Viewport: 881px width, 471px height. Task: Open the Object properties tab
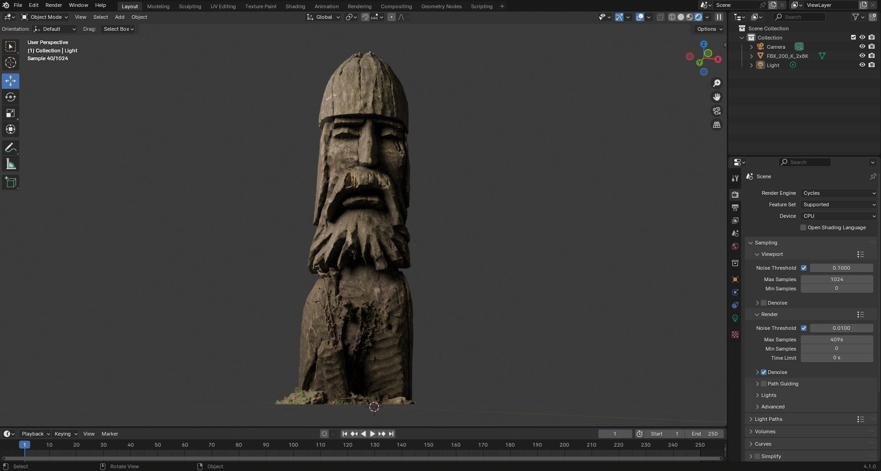pos(735,279)
